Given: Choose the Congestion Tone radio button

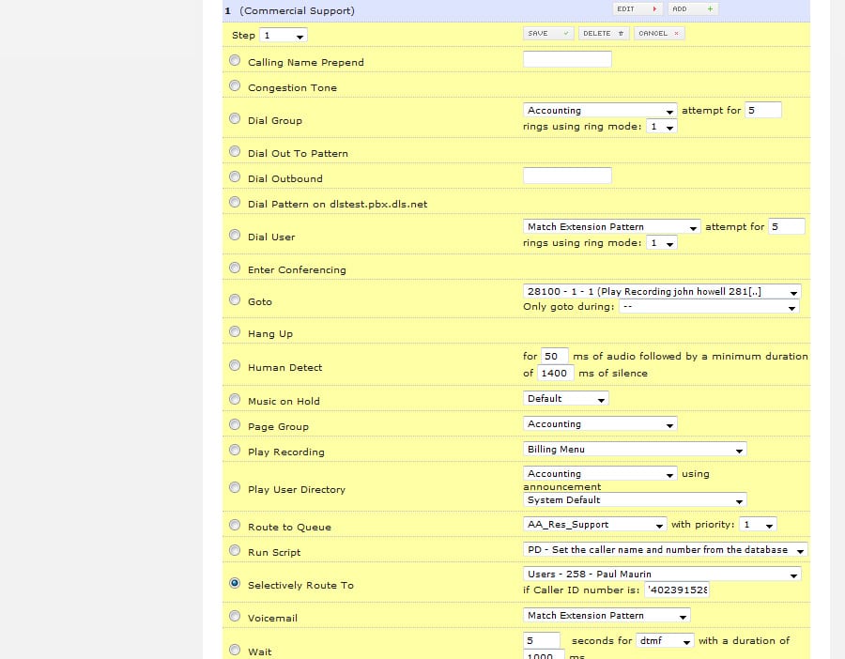Looking at the screenshot, I should (235, 86).
